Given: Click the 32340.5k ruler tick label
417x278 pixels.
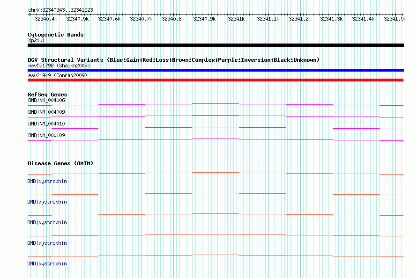Looking at the screenshot, I should [x=77, y=19].
